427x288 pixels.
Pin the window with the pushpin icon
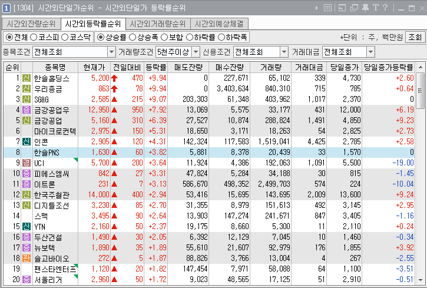coord(365,8)
